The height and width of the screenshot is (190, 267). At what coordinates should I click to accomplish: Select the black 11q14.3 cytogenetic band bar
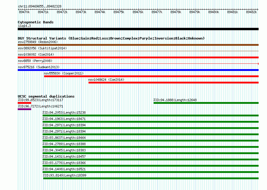138,29
